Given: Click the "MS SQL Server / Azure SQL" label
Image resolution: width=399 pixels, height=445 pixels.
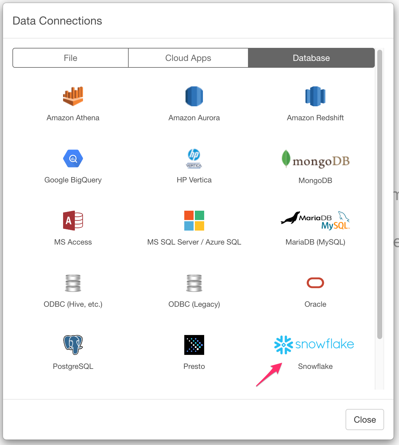Looking at the screenshot, I should click(x=194, y=242).
